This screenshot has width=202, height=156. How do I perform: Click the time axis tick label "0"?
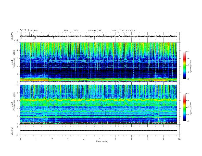click(20, 139)
